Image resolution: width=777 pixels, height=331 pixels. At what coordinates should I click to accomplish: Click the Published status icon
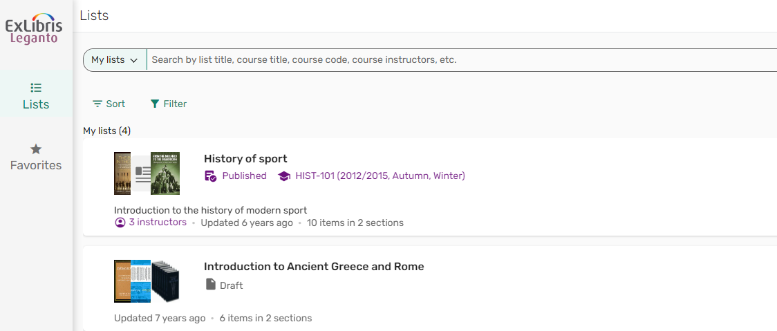coord(211,176)
